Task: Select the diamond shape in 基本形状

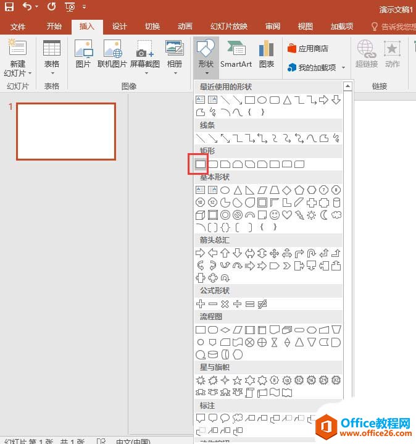Action: 286,190
